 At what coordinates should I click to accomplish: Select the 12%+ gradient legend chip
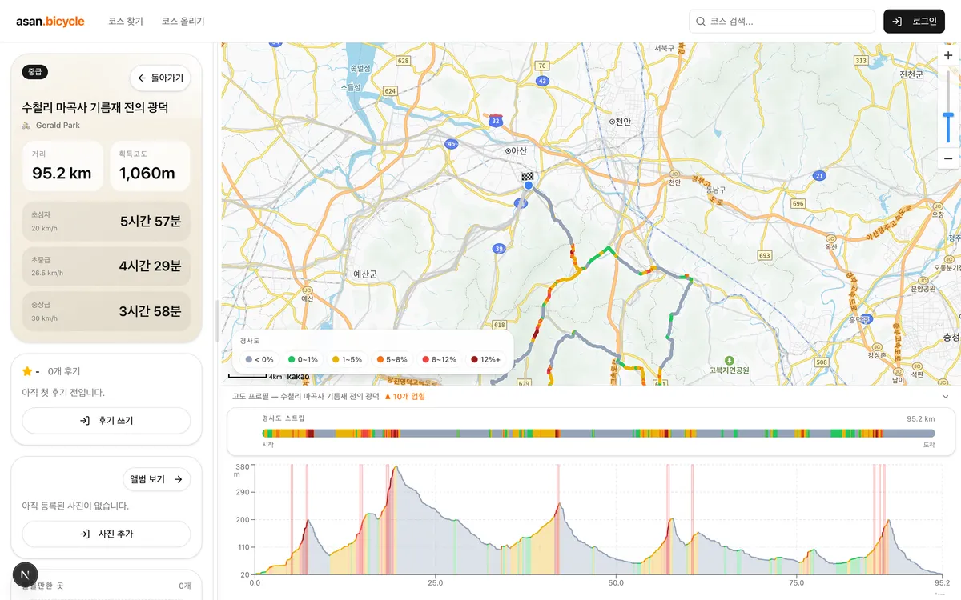coord(485,359)
